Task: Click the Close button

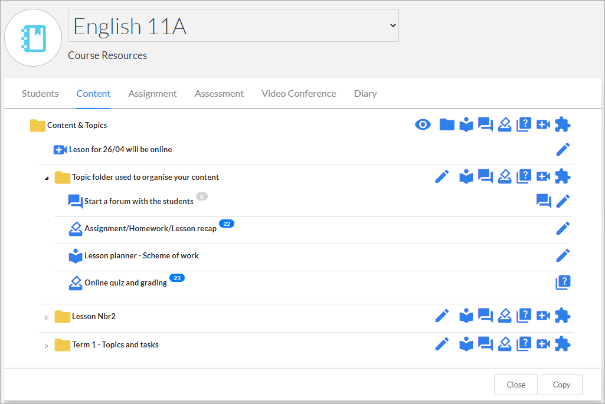Action: click(516, 385)
